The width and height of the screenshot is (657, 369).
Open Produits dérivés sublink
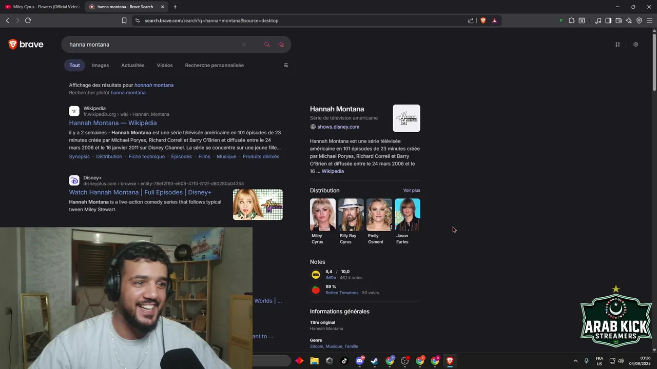click(261, 156)
